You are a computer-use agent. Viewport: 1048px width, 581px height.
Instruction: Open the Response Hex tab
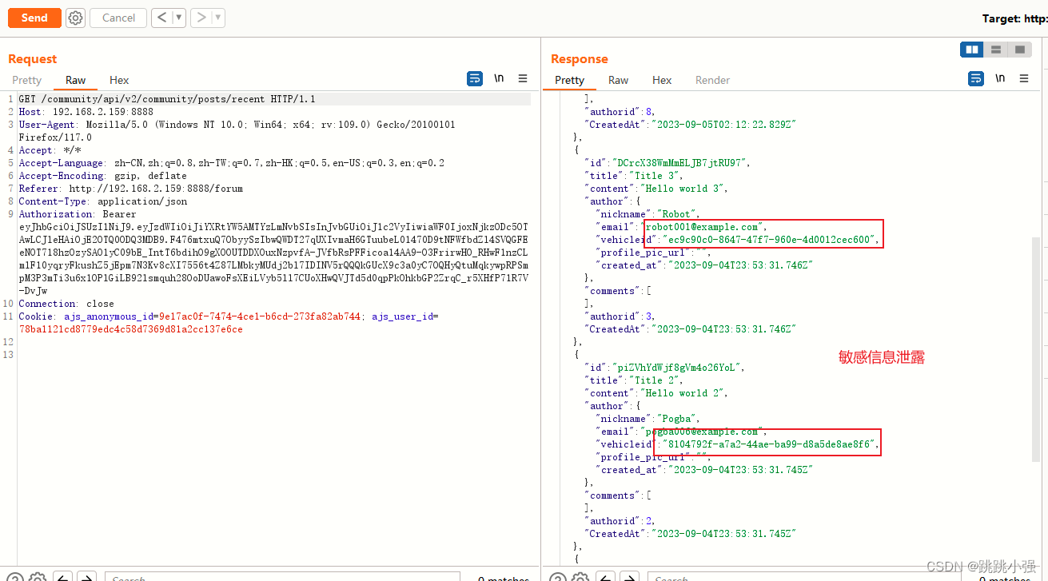(x=662, y=80)
